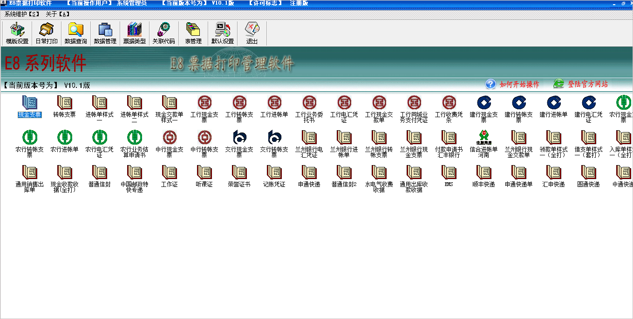Select the 荣誉证书 template icon
The height and width of the screenshot is (319, 633).
point(239,176)
